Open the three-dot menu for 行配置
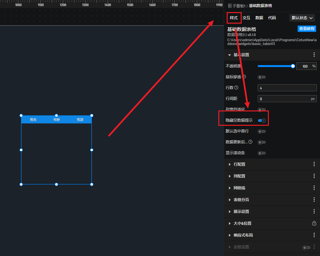Viewport: 320px width, 256px height. click(x=314, y=164)
